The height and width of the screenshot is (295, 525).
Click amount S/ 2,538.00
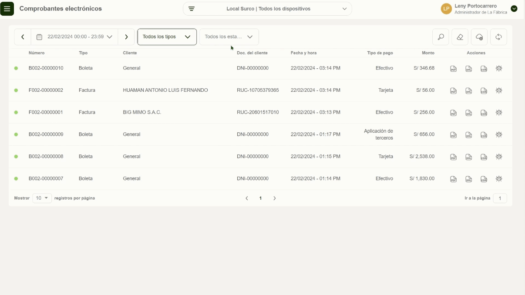(422, 156)
